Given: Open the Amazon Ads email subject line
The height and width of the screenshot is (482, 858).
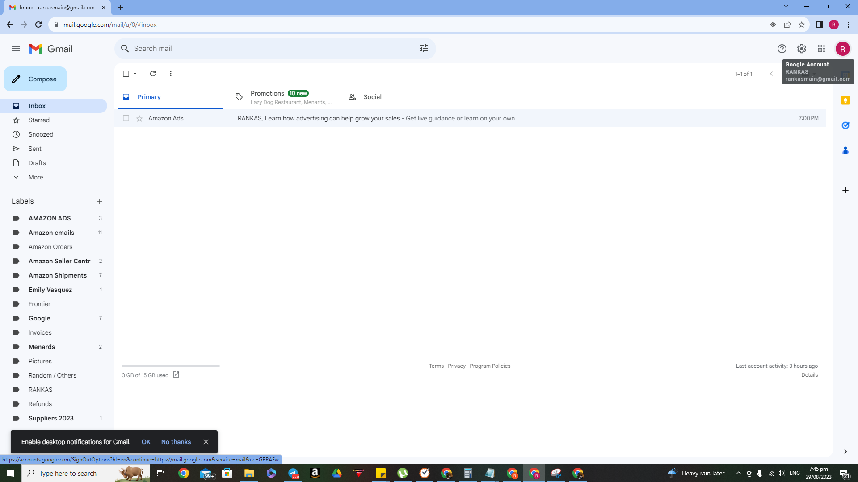Looking at the screenshot, I should pyautogui.click(x=319, y=118).
